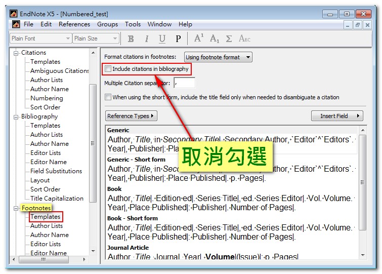Open the Groups menu
The width and height of the screenshot is (382, 274).
pyautogui.click(x=107, y=24)
